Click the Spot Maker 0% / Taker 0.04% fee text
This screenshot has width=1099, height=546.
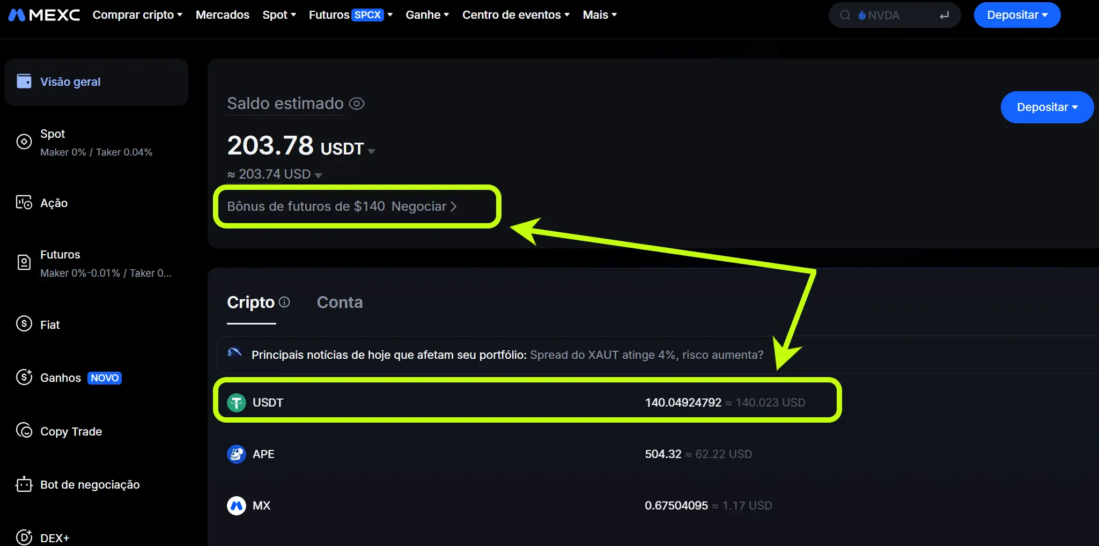[x=97, y=152]
